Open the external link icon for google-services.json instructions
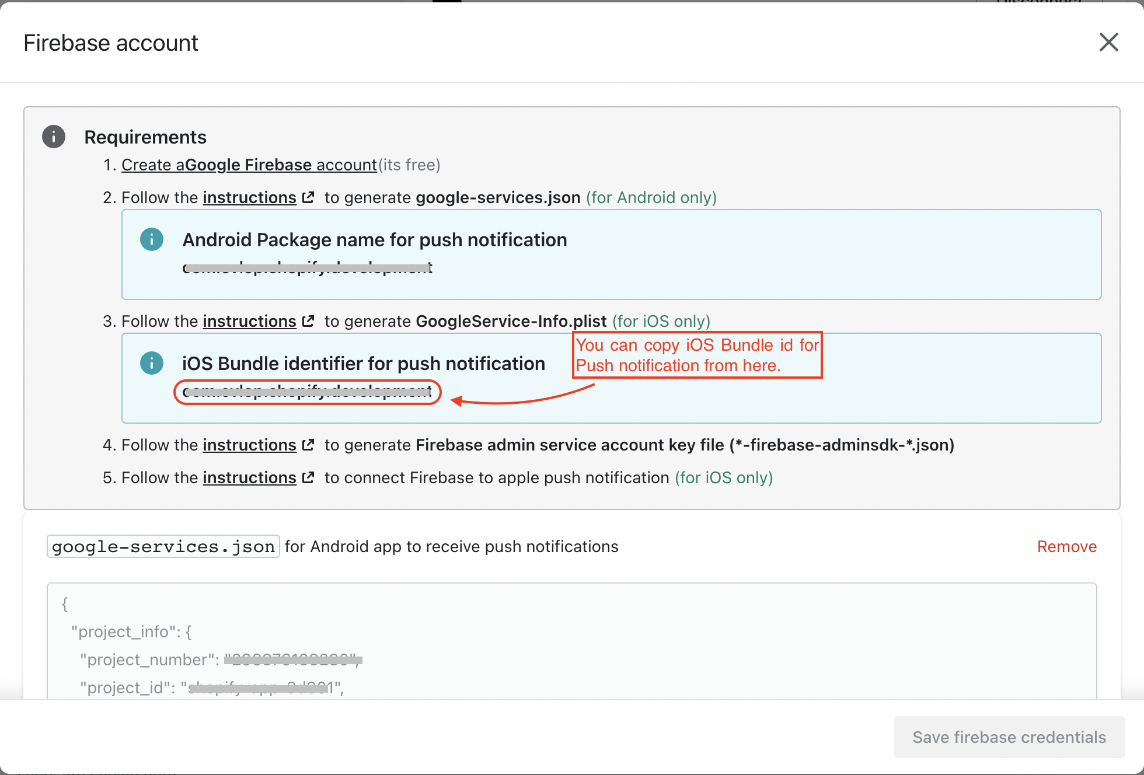Viewport: 1144px width, 775px height. [x=308, y=197]
